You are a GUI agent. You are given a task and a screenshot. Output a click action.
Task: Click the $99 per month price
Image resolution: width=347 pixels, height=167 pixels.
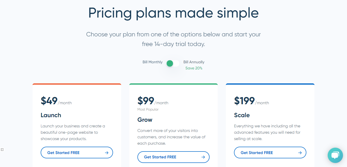pos(153,101)
